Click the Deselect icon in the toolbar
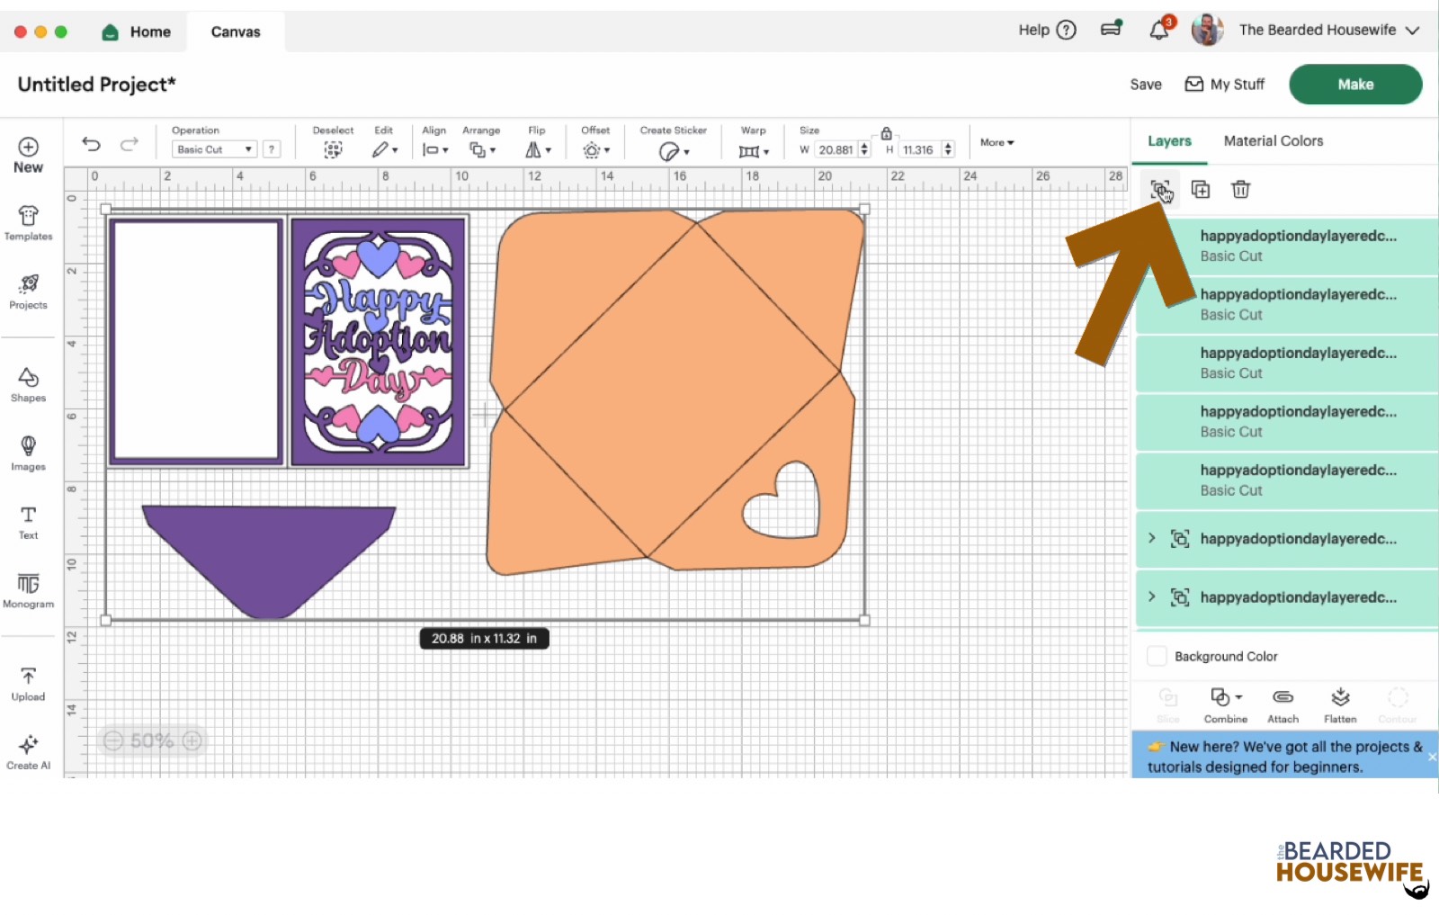Viewport: 1439px width, 915px height. click(333, 148)
